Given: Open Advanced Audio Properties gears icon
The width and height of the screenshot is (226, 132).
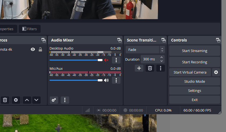Looking at the screenshot, I should [54, 100].
